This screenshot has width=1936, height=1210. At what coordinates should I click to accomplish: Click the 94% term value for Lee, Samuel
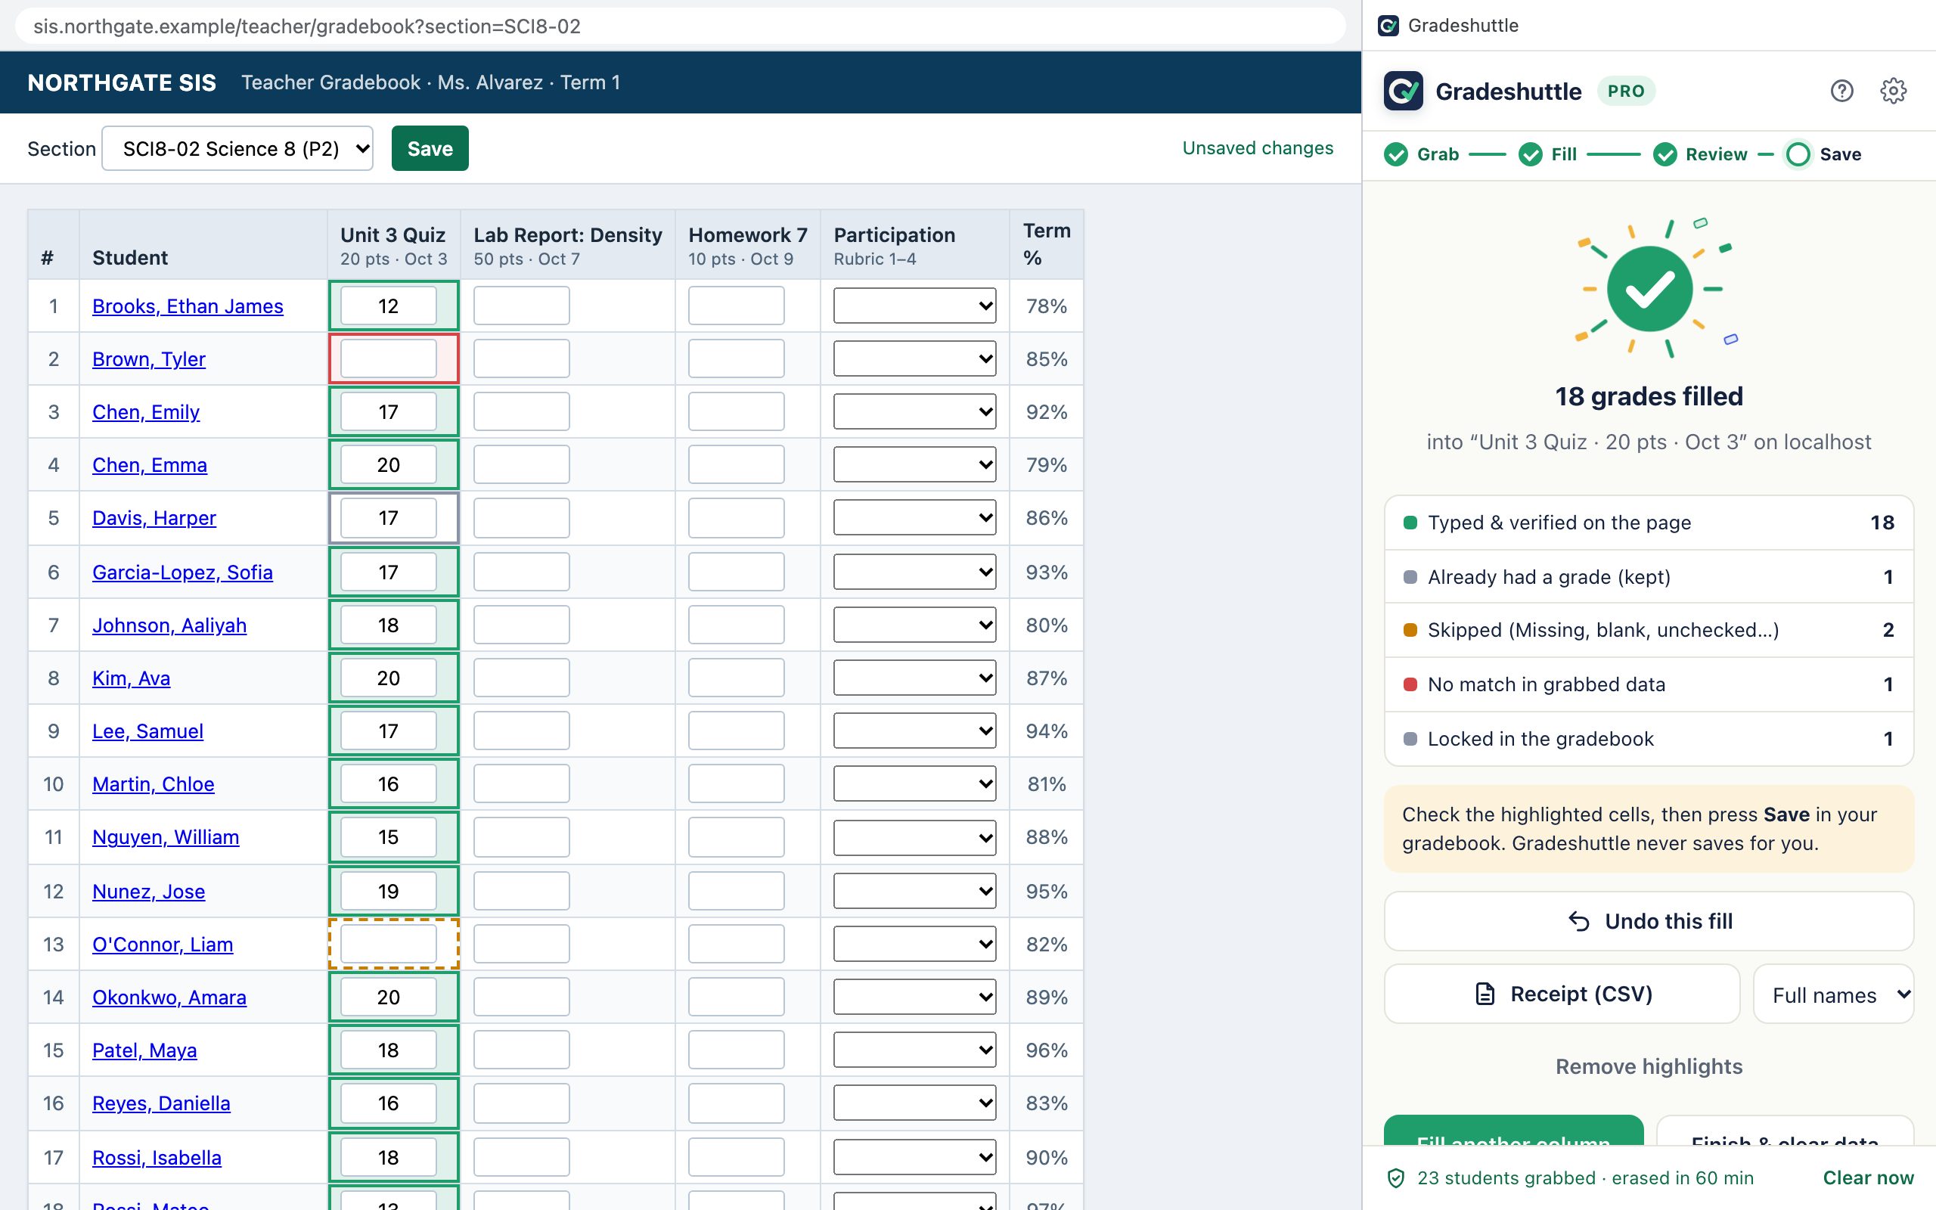click(1047, 731)
